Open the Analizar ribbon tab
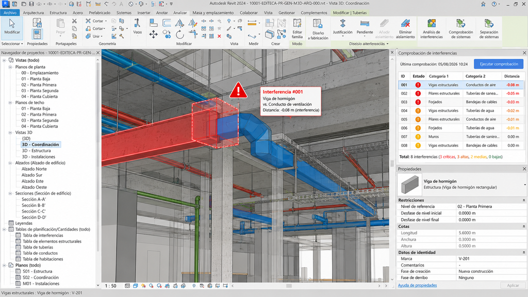 [180, 13]
